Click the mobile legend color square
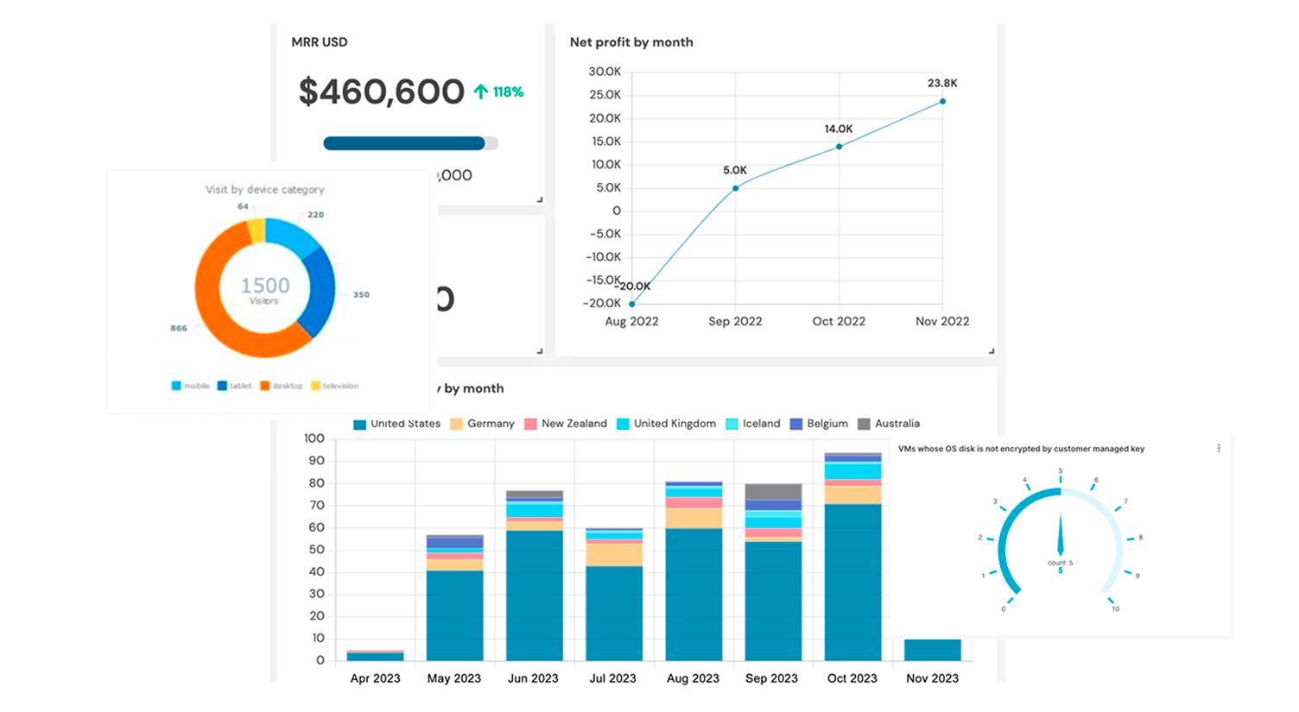 (176, 386)
